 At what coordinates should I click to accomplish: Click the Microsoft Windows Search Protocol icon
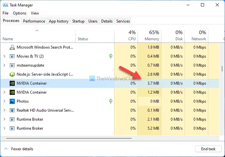click(x=12, y=47)
